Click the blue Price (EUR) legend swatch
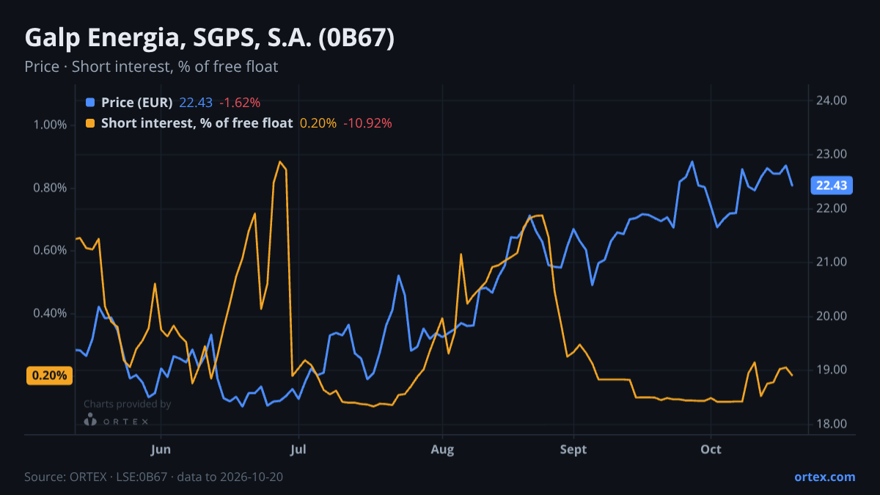This screenshot has height=495, width=880. click(x=90, y=102)
